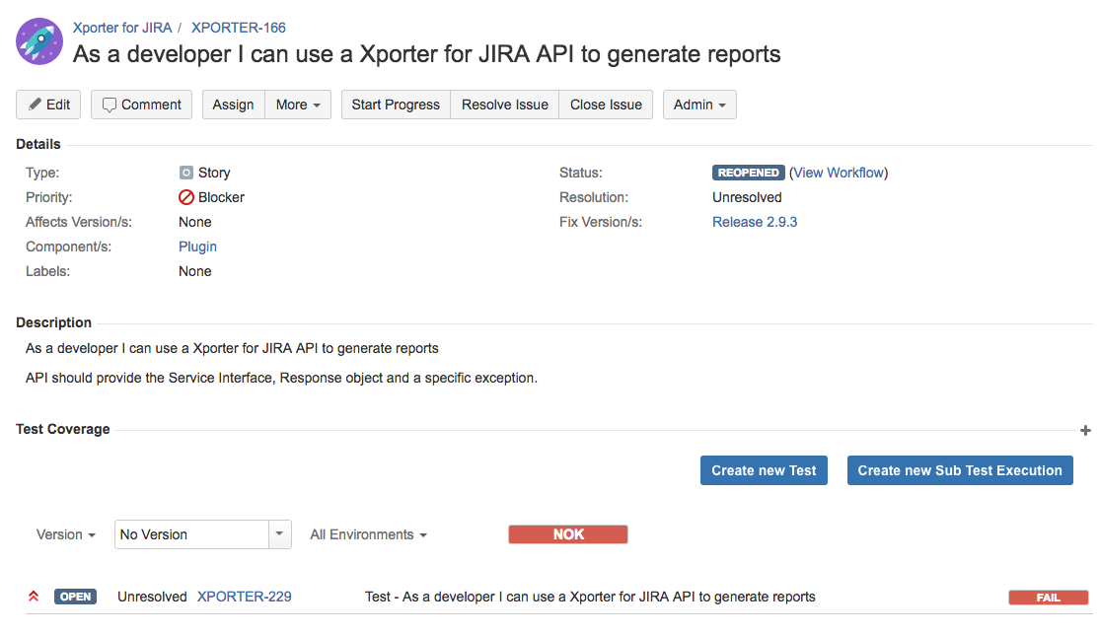The image size is (1099, 635).
Task: Click the Description section heading
Action: coord(54,322)
